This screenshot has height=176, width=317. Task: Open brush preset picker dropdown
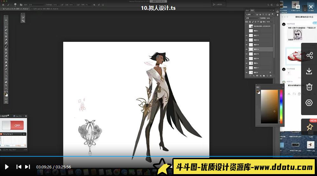point(18,4)
